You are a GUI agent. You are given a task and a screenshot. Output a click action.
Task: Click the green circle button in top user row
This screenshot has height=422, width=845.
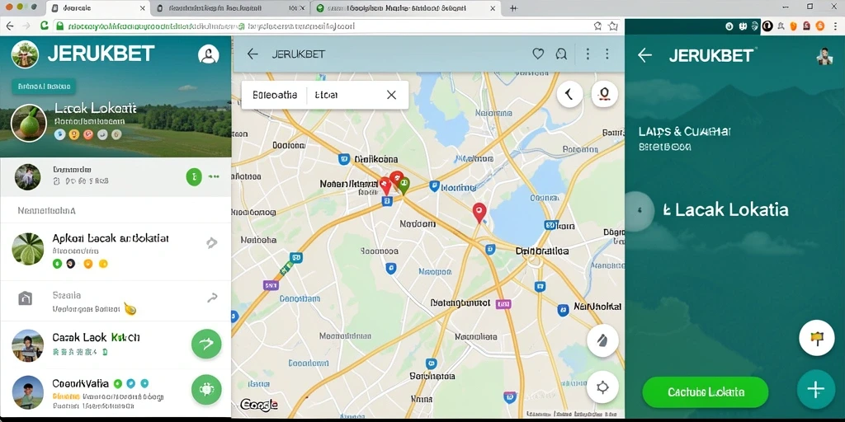tap(194, 176)
